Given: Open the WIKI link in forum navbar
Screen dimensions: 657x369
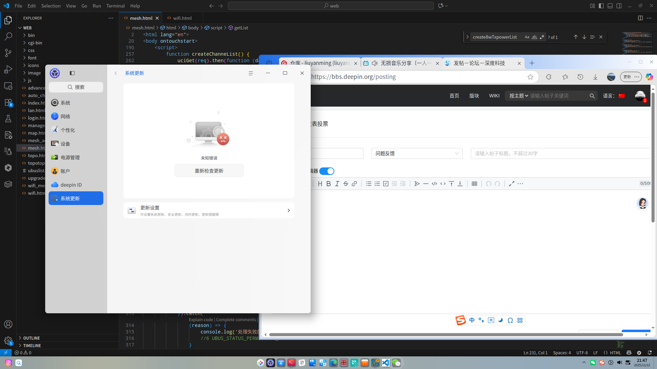Looking at the screenshot, I should 494,96.
